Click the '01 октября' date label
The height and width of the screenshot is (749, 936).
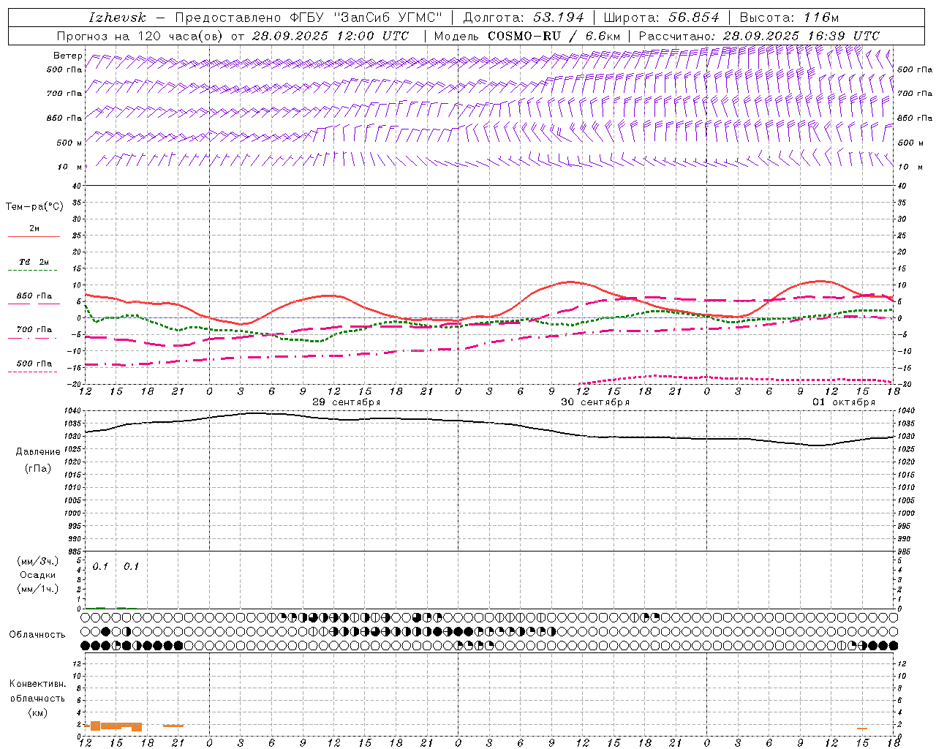(844, 402)
